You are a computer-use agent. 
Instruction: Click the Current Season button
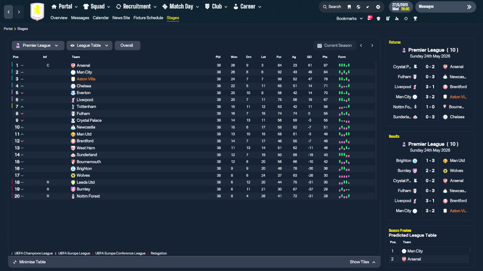pos(335,46)
